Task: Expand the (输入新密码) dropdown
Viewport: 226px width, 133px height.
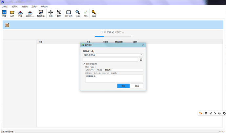Action: tap(113, 55)
